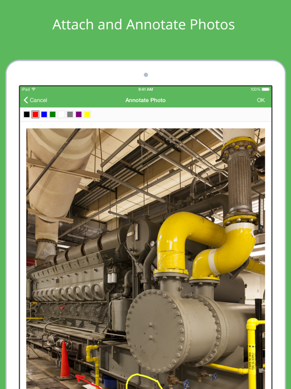Select the black pen color

[x=27, y=114]
